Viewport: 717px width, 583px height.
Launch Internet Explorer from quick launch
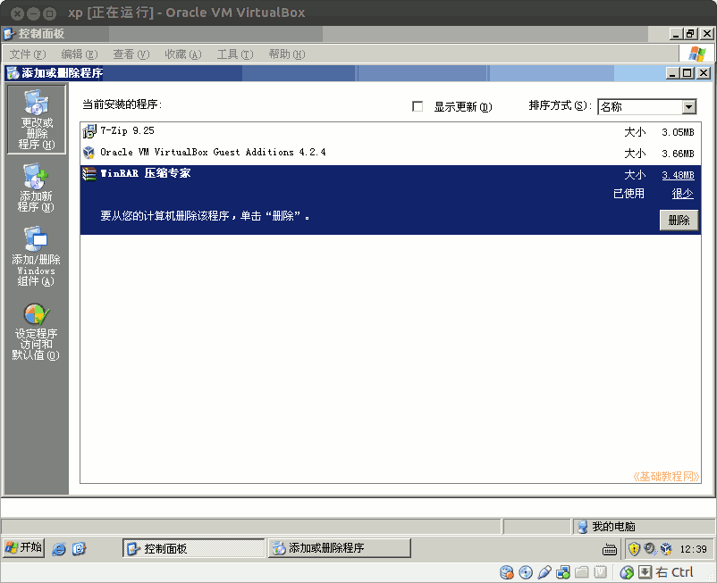point(59,548)
